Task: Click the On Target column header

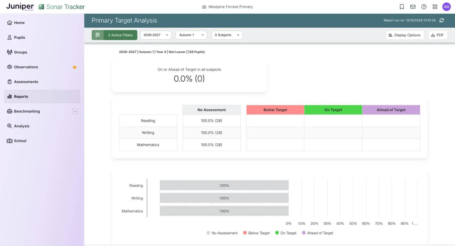Action: [x=333, y=110]
